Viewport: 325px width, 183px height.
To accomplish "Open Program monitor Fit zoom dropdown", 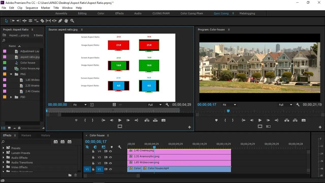I will [x=229, y=105].
